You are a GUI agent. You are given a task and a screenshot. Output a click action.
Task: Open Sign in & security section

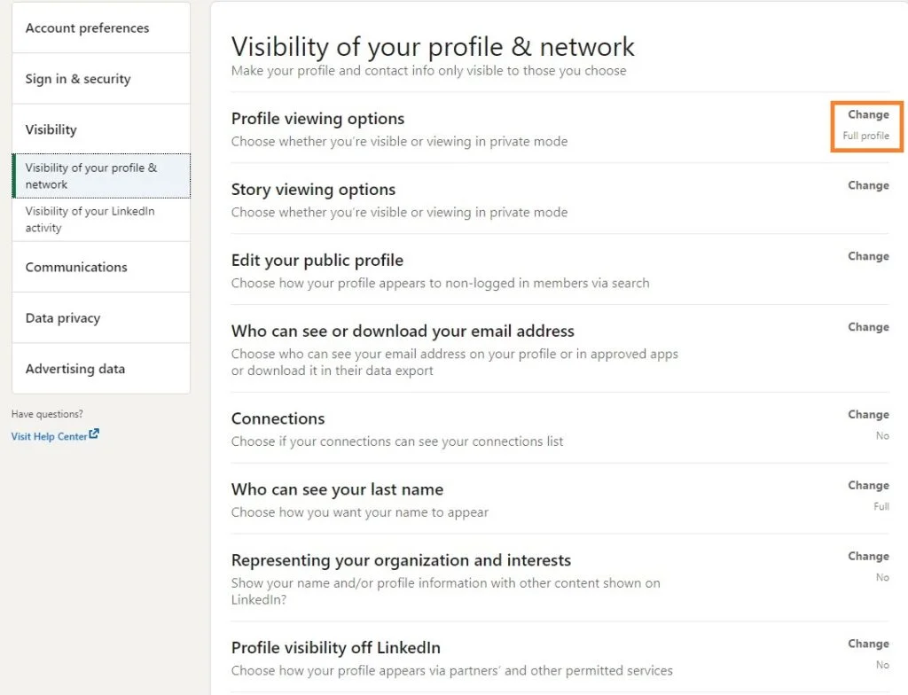pos(78,79)
